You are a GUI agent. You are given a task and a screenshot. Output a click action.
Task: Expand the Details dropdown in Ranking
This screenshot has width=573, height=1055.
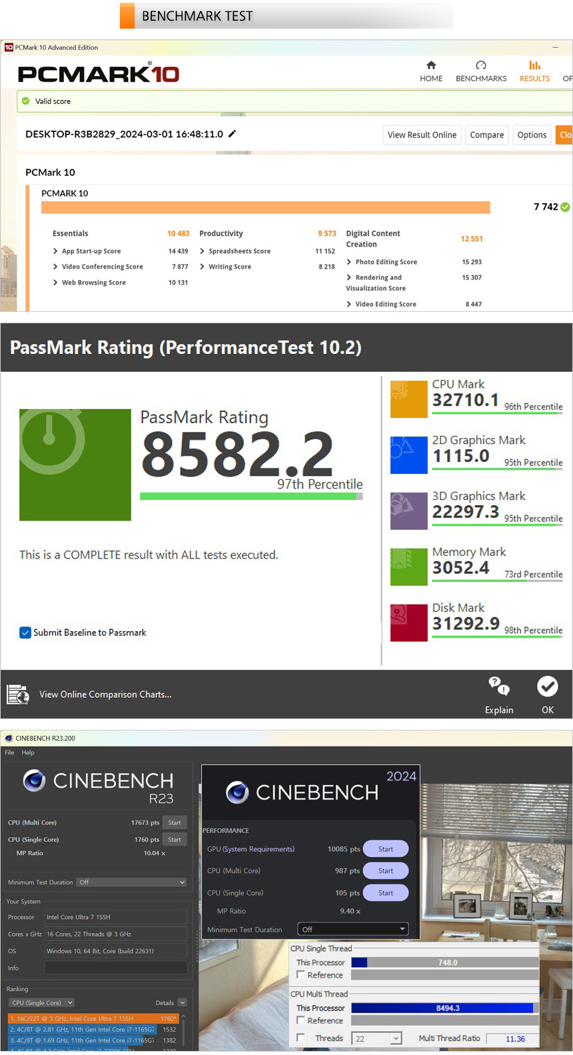point(183,1002)
